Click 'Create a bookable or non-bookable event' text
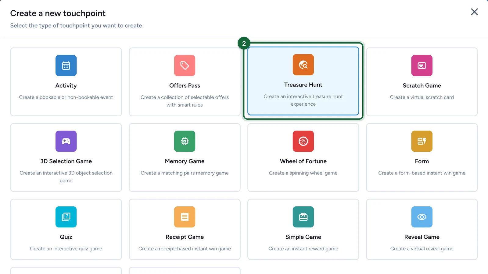Image resolution: width=488 pixels, height=274 pixels. point(66,97)
